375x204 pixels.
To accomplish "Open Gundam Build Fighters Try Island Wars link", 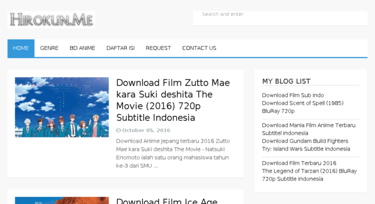I will (306, 145).
